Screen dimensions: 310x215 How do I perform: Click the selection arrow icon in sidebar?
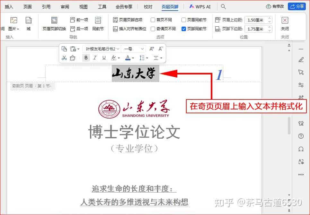pyautogui.click(x=301, y=72)
